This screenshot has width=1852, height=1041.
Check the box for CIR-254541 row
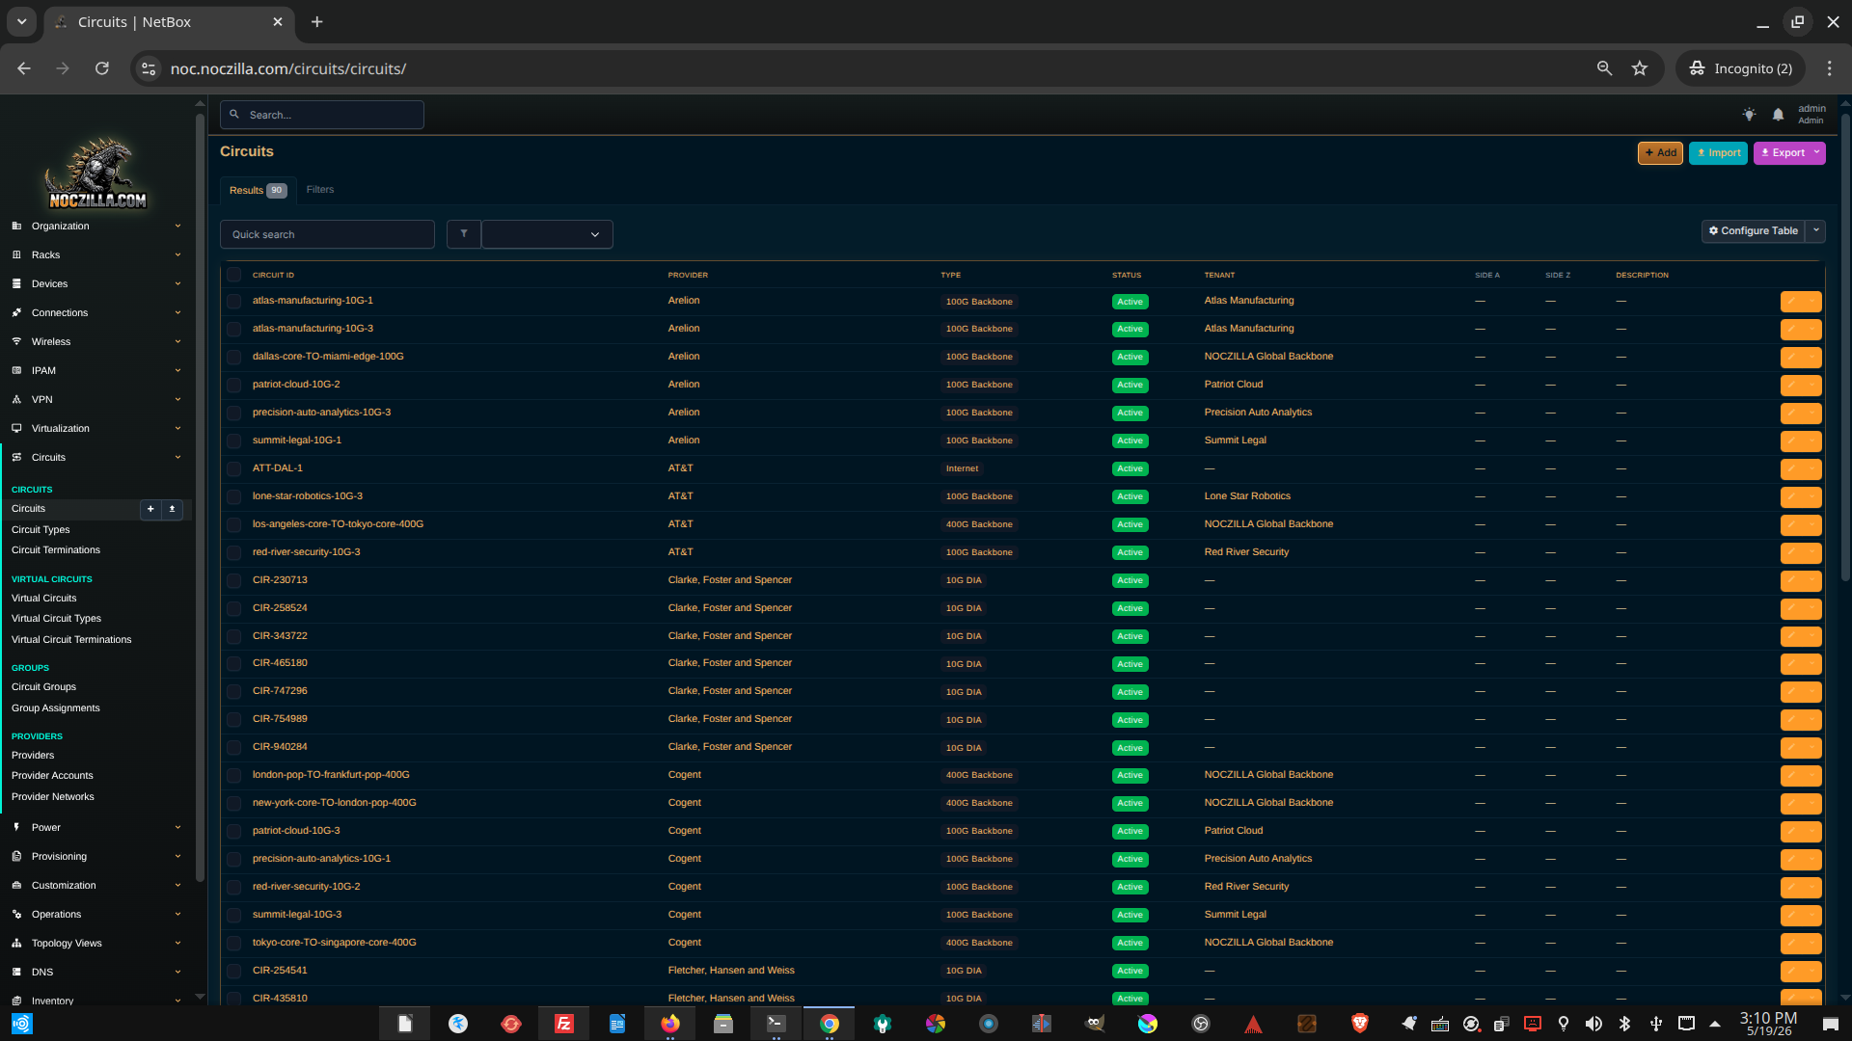(x=233, y=972)
